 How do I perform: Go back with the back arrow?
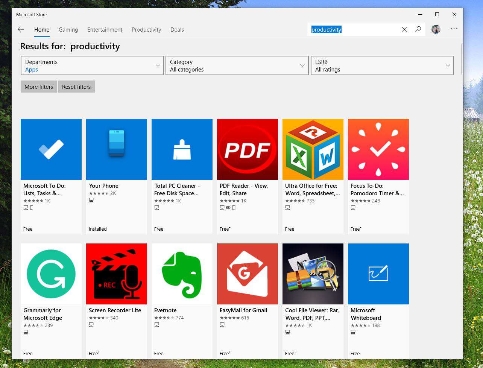(21, 29)
